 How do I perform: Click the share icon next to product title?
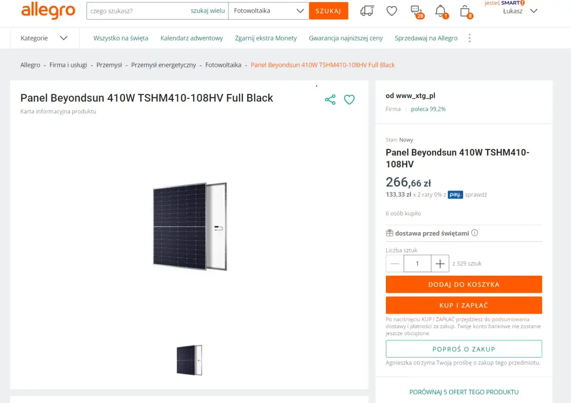(330, 100)
